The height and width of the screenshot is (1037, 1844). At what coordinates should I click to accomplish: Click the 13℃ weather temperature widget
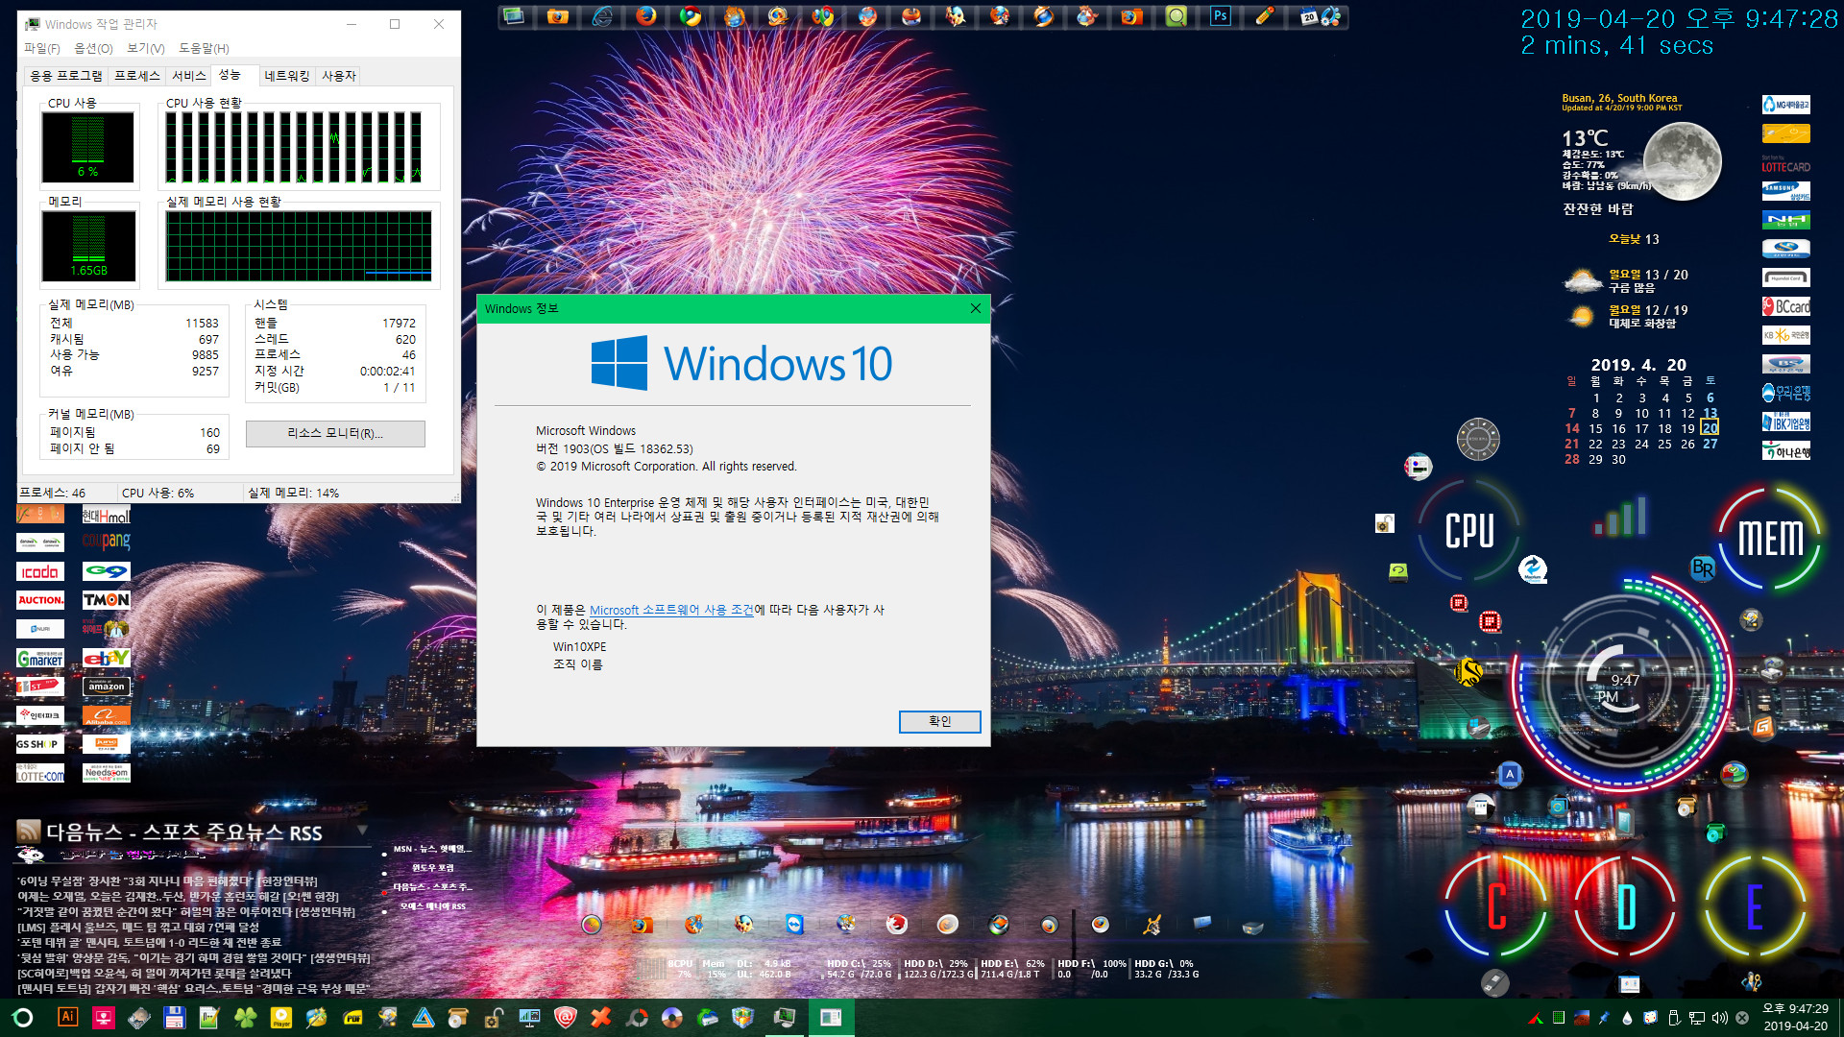click(1585, 138)
